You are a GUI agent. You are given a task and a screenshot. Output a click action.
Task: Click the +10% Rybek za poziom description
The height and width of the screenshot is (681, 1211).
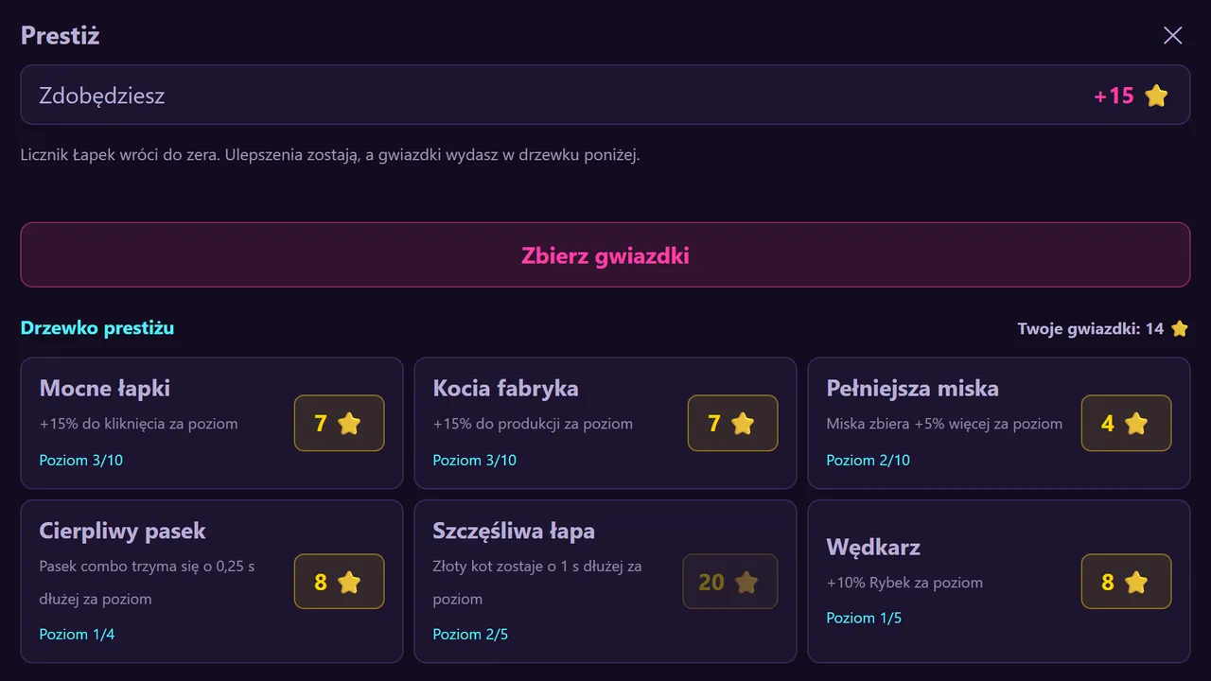click(x=904, y=583)
